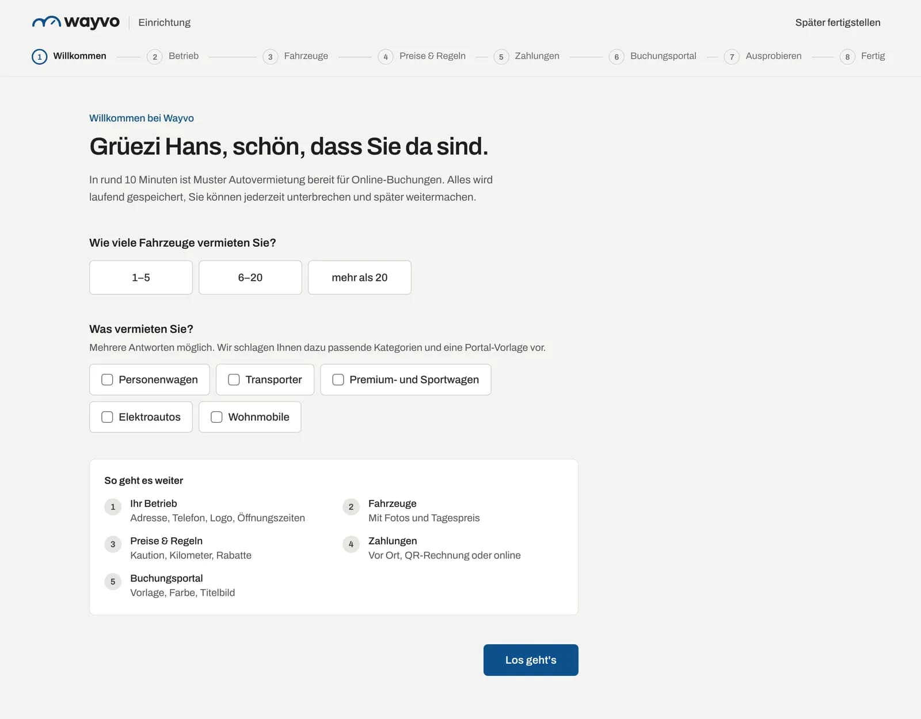Click 'Vorlage, Farbe, Titelbild' description
The height and width of the screenshot is (719, 921).
click(182, 593)
